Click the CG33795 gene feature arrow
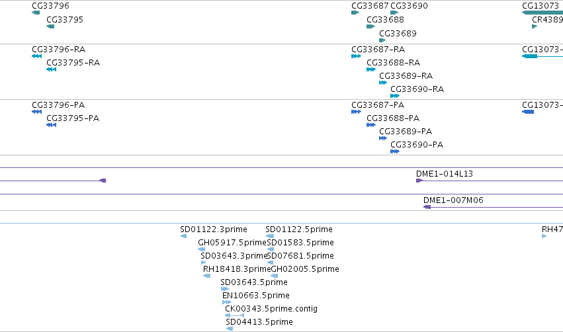Screen dimensions: 563x332 click(50, 26)
